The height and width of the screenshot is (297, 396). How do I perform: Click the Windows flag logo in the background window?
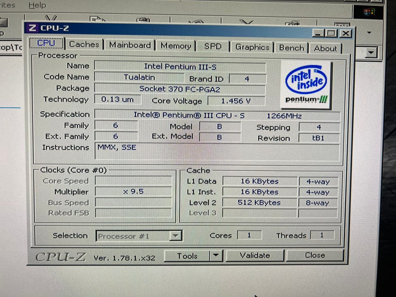pyautogui.click(x=369, y=12)
